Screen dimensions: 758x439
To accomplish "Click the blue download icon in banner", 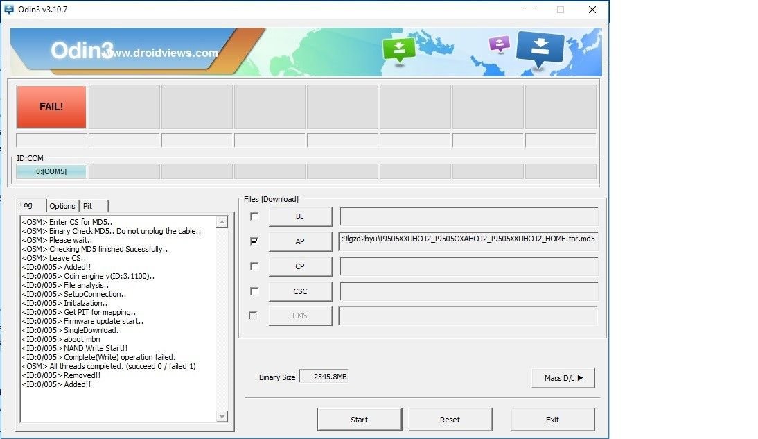I will tap(540, 49).
